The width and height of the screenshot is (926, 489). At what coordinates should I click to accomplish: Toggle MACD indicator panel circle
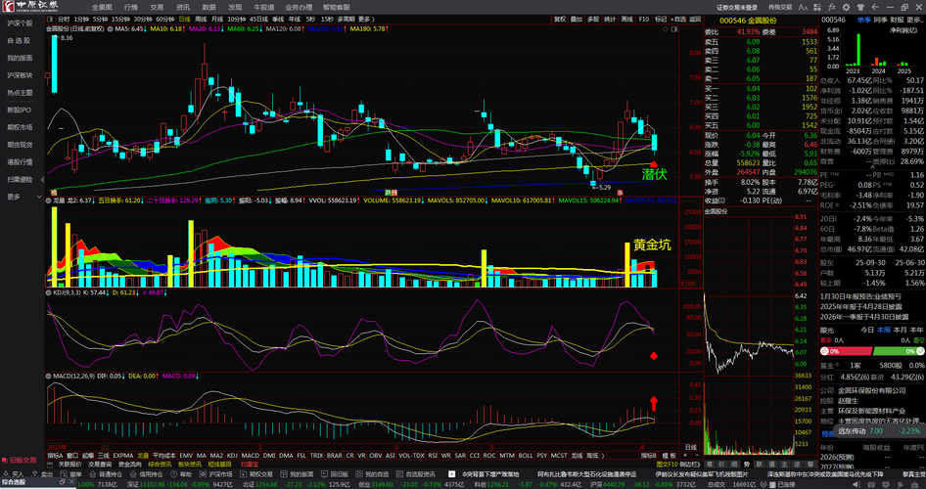tap(48, 376)
